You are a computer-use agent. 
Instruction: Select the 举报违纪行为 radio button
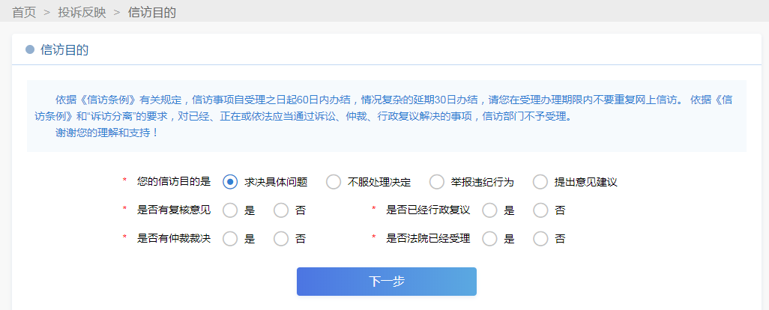click(437, 182)
